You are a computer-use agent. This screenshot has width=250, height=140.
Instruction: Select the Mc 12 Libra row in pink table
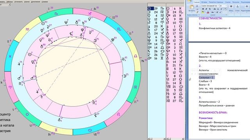[175, 94]
